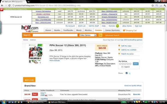Open More Details about the game

click(55, 61)
